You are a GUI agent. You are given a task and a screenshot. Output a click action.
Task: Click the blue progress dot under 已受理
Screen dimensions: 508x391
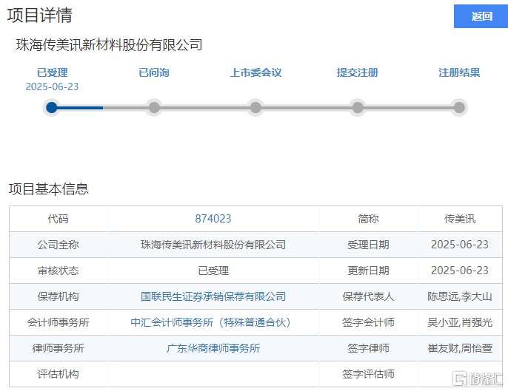(52, 108)
